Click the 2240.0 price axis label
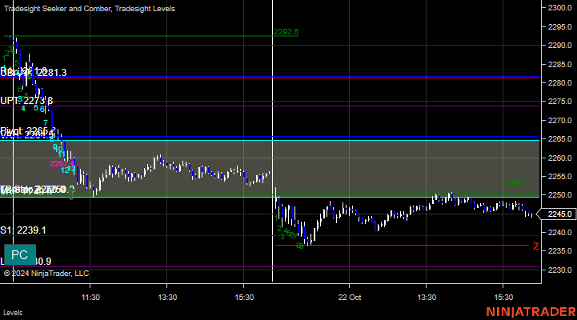The width and height of the screenshot is (577, 320). (559, 233)
